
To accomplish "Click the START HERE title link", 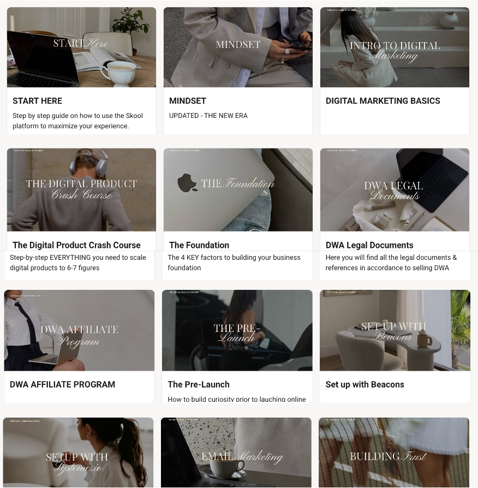I will (x=37, y=101).
